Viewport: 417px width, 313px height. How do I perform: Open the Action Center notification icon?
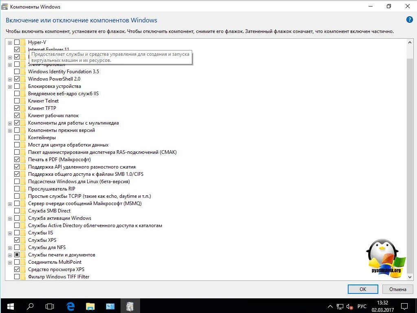[x=404, y=306]
